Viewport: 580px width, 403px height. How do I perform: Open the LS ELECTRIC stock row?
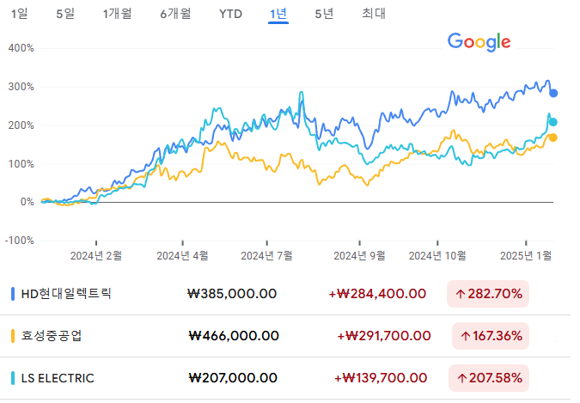(285, 378)
